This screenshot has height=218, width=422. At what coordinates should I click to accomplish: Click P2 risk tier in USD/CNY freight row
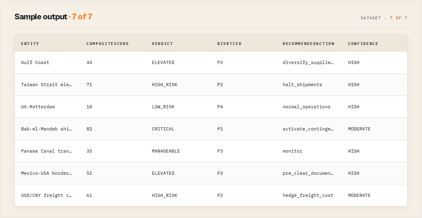(x=220, y=195)
